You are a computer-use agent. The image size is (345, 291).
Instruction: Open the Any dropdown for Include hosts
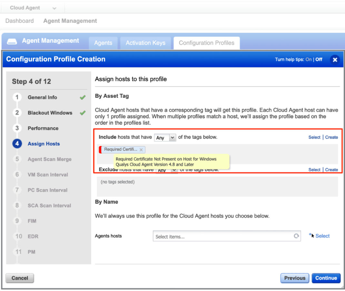click(165, 137)
